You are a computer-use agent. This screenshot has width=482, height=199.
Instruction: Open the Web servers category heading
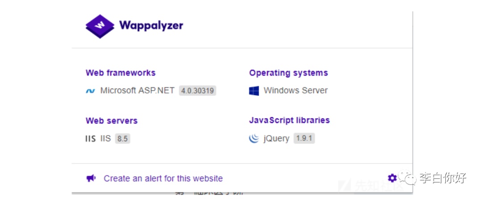pyautogui.click(x=112, y=121)
